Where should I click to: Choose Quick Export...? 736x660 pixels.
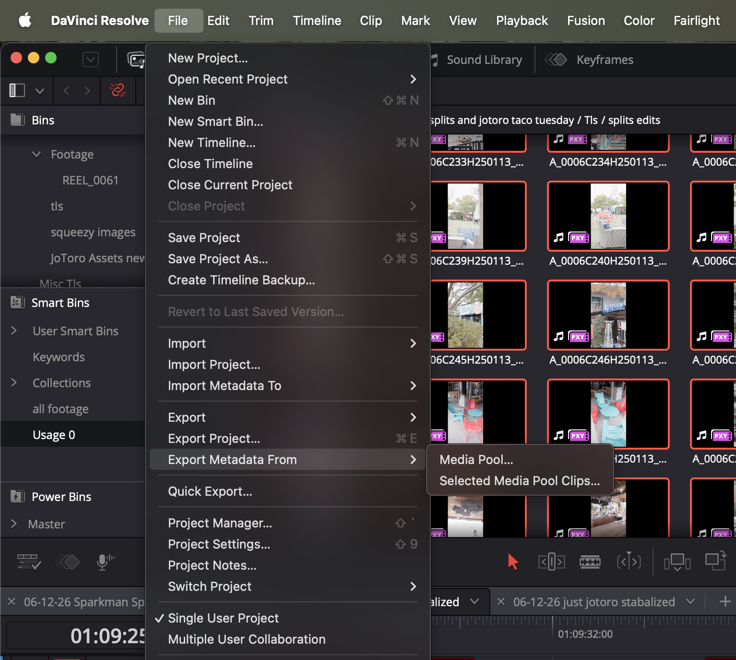coord(288,491)
